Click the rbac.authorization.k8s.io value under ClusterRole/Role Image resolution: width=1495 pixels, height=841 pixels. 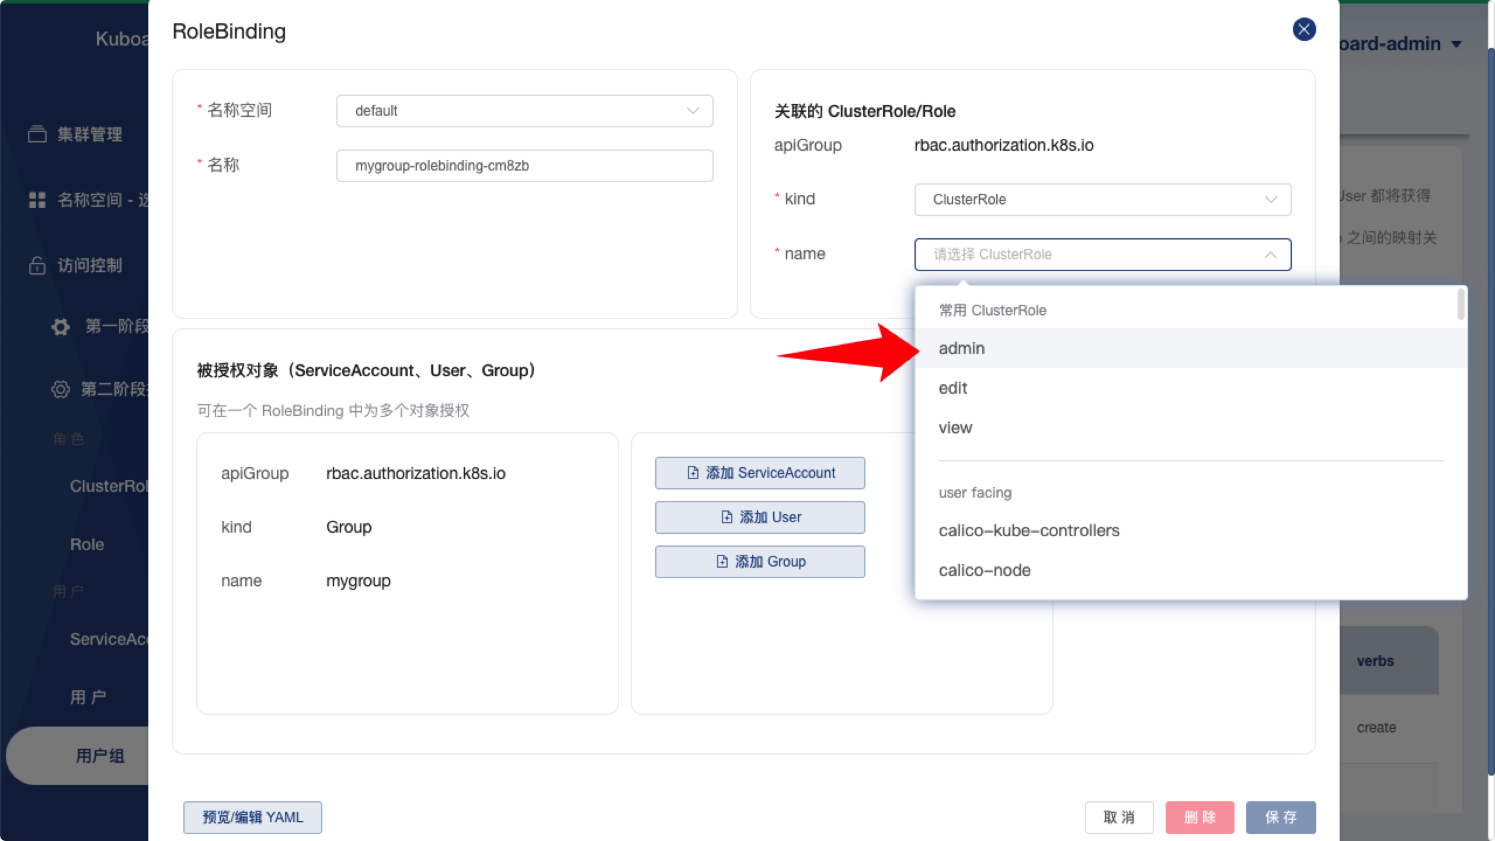coord(1004,145)
